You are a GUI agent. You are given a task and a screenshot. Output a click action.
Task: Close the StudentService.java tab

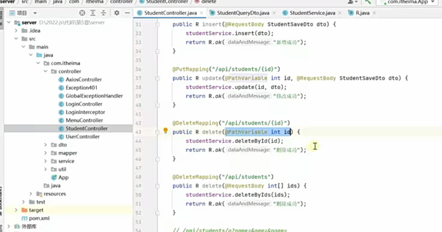(x=340, y=13)
